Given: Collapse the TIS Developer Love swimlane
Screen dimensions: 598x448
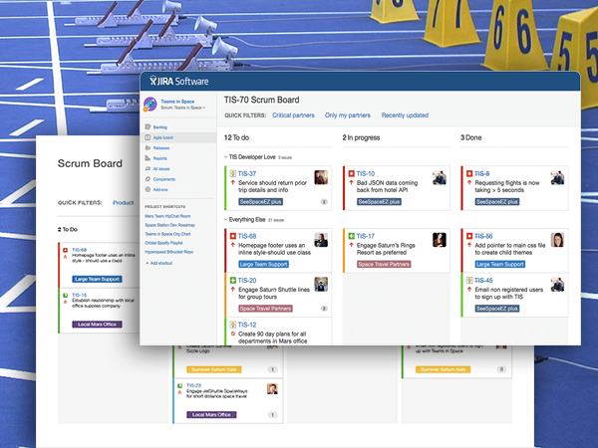Looking at the screenshot, I should (x=225, y=157).
